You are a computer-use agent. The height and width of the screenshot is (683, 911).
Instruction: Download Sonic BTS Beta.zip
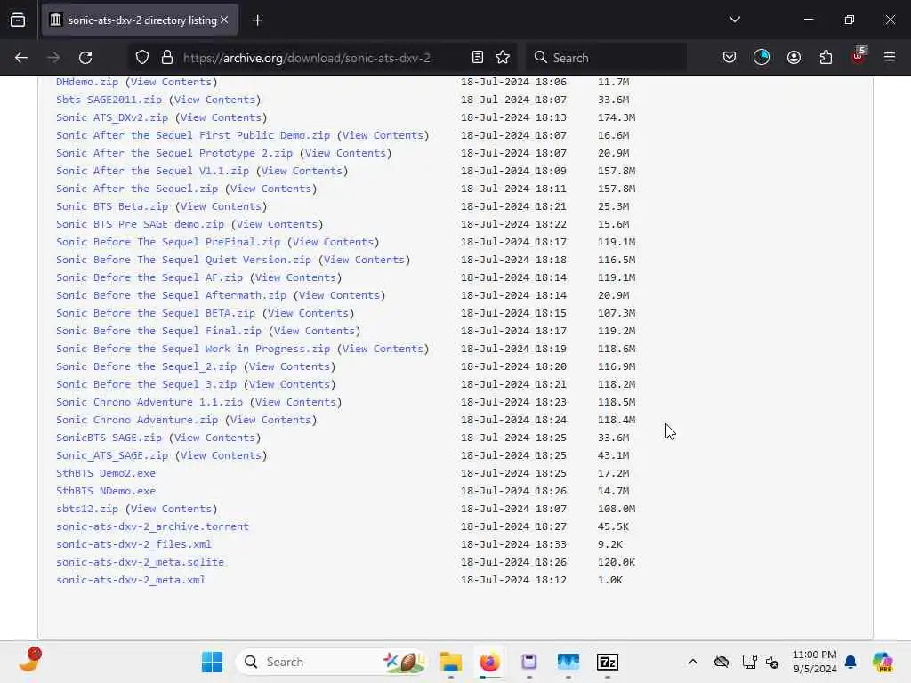click(111, 206)
